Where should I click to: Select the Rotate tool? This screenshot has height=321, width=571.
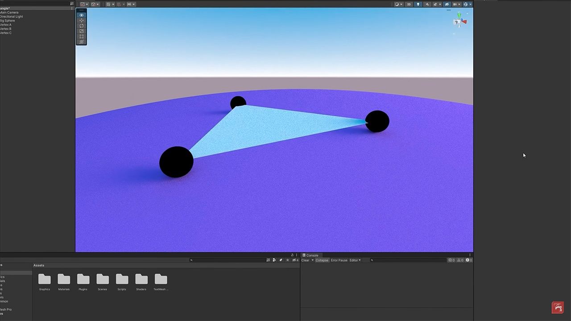pyautogui.click(x=81, y=26)
